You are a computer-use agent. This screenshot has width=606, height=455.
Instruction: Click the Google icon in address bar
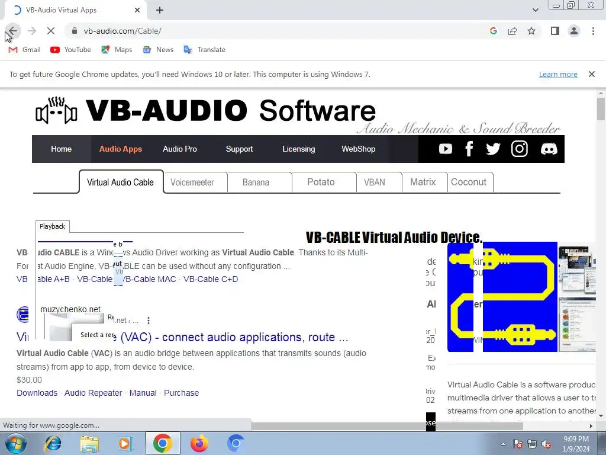[x=493, y=31]
